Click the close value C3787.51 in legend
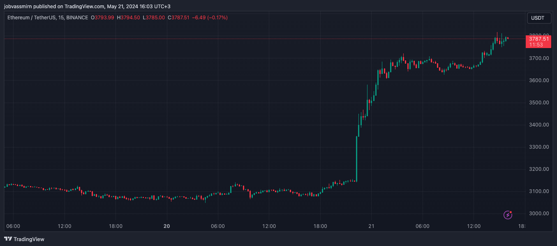Viewport: 557px width, 246px height. (x=178, y=18)
